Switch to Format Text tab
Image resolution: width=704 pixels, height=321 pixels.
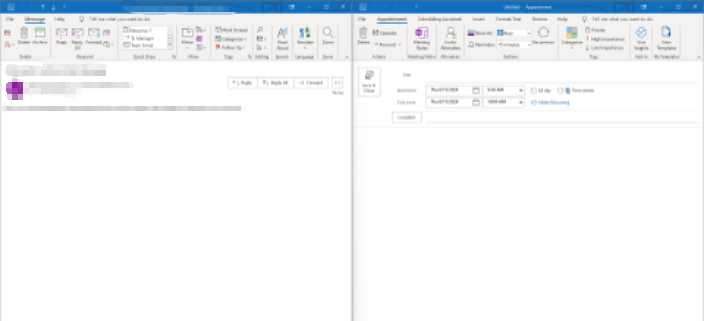[508, 19]
